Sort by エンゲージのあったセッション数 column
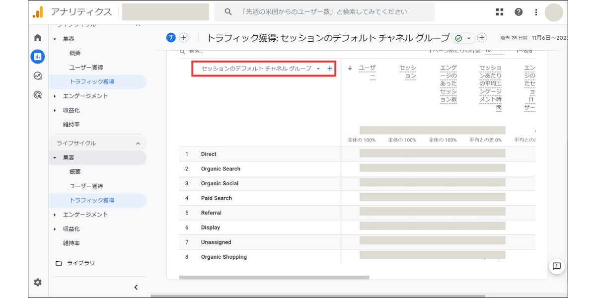Screen dimensions: 596x298 pyautogui.click(x=448, y=83)
